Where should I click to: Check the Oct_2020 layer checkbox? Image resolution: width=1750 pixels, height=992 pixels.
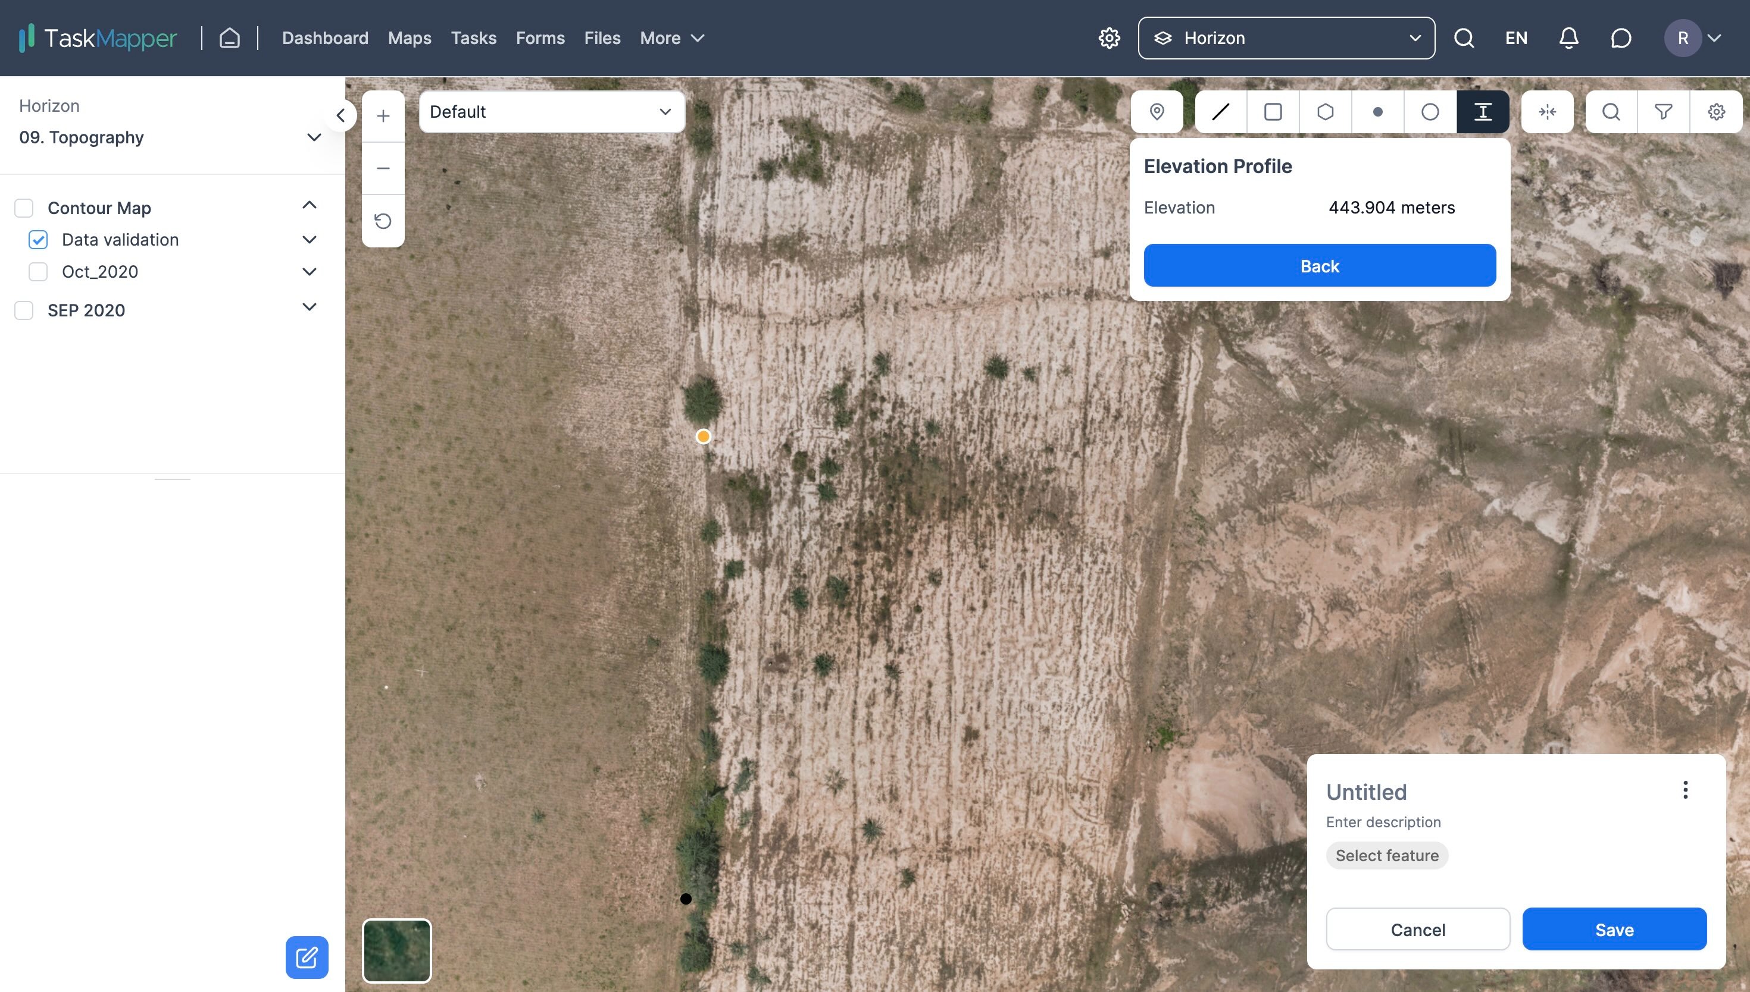(38, 272)
